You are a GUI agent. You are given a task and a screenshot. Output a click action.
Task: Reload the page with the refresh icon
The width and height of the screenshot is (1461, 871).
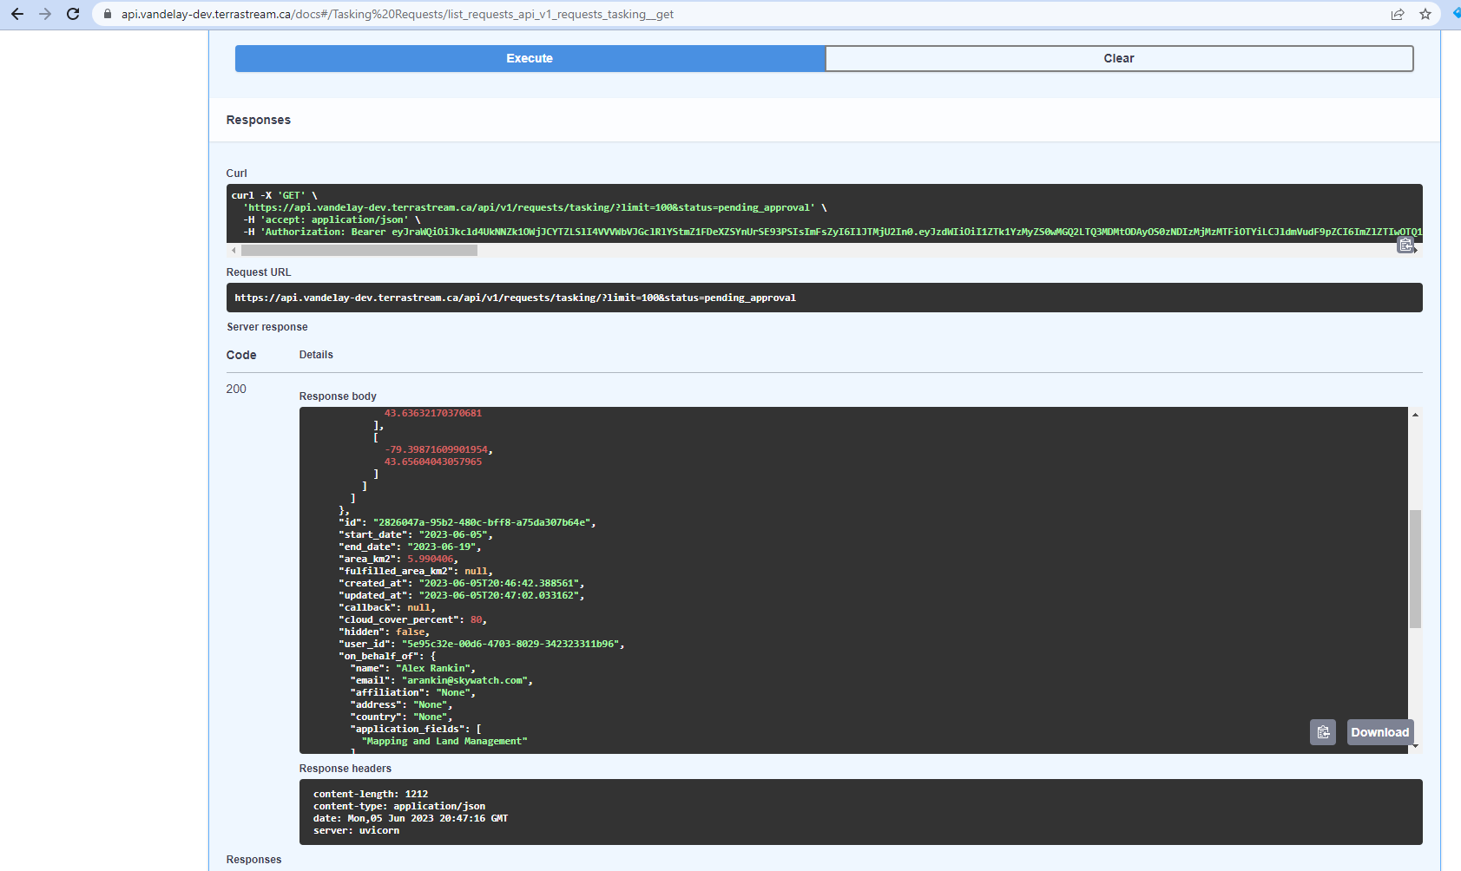point(73,14)
